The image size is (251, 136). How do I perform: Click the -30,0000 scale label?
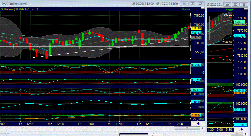(199, 119)
